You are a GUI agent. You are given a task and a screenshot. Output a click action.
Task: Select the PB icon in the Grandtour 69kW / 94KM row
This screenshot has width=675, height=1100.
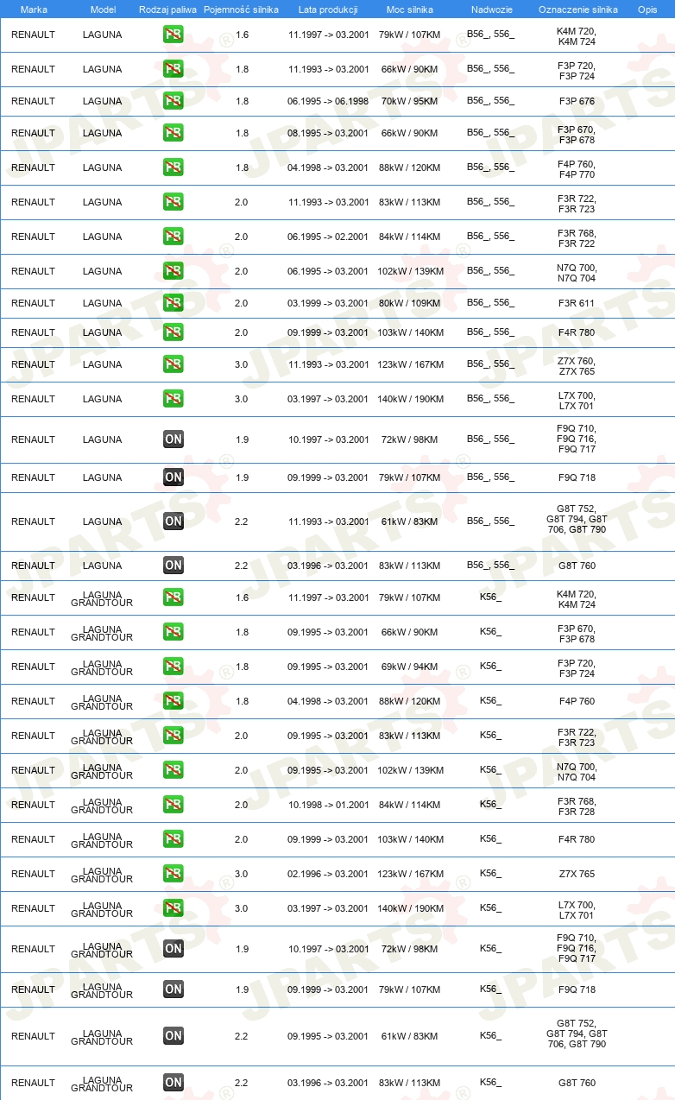pyautogui.click(x=173, y=667)
